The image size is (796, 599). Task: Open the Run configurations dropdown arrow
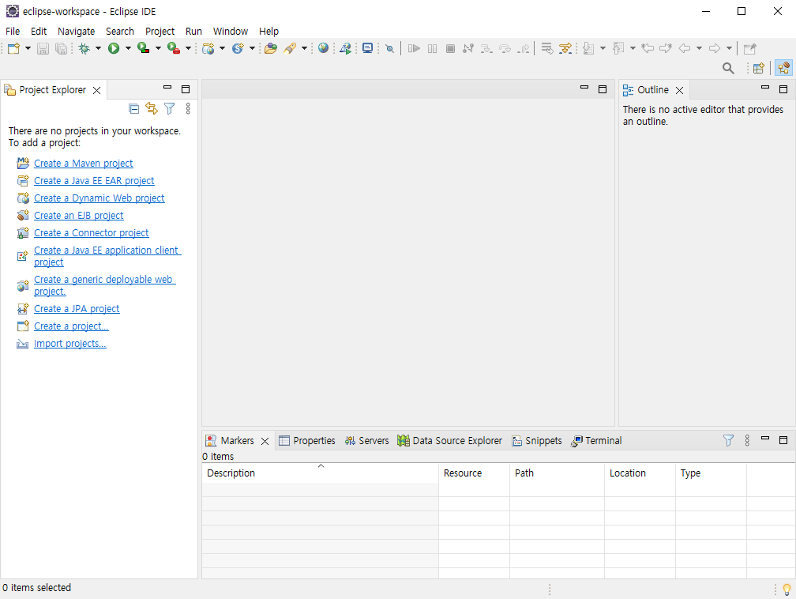[x=128, y=48]
